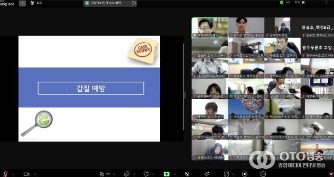Expand the audio options chevron
334x177 pixels.
(x=13, y=174)
